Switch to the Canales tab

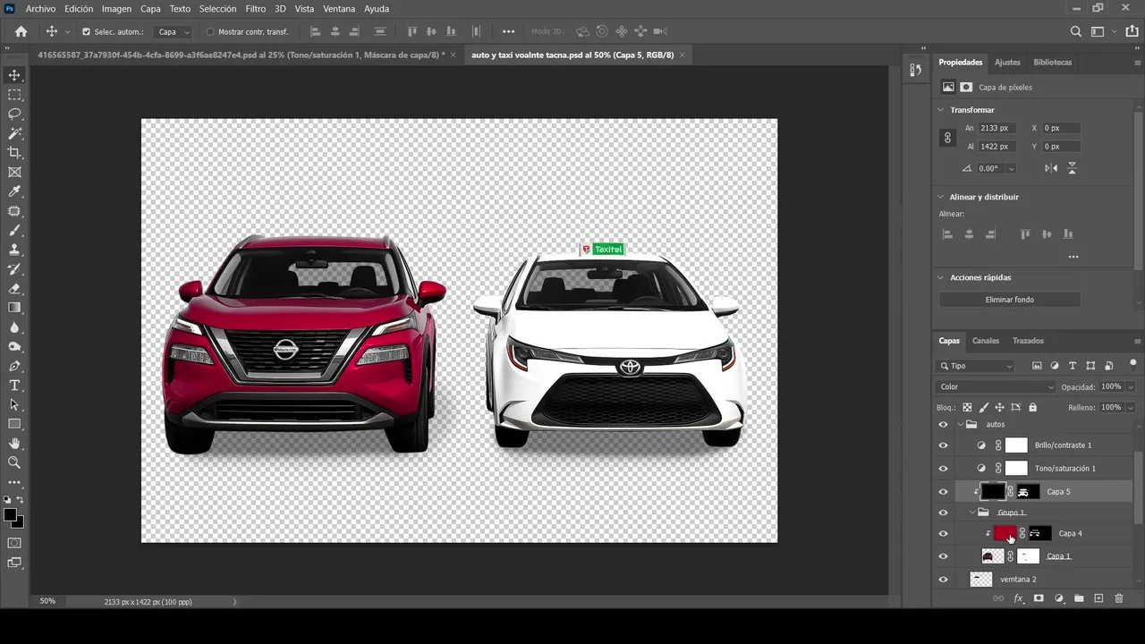click(x=986, y=341)
